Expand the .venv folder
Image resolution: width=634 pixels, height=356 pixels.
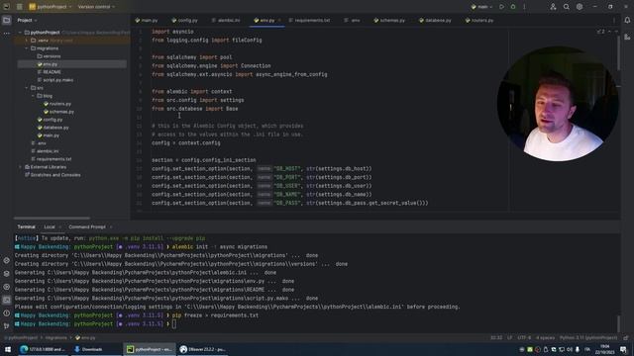point(27,41)
